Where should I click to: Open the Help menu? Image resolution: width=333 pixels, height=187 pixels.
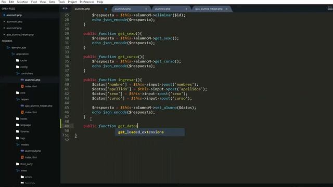click(x=100, y=2)
